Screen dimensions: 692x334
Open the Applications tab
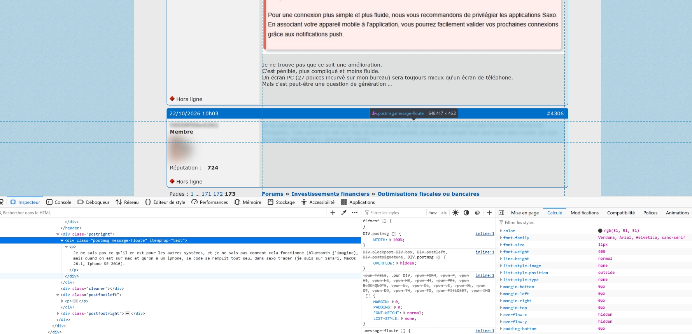tap(358, 202)
